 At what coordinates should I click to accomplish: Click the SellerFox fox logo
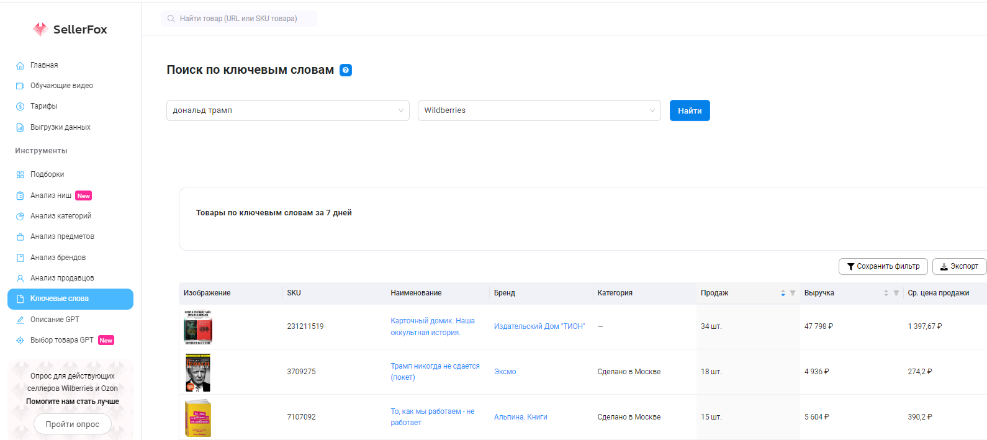(x=40, y=29)
